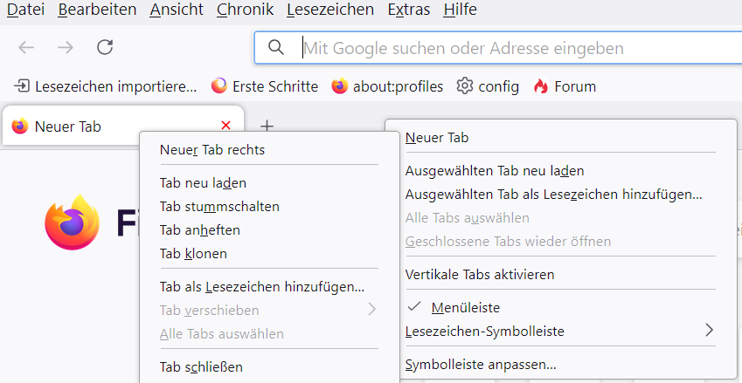
Task: Open a new tab with plus button
Action: [267, 127]
